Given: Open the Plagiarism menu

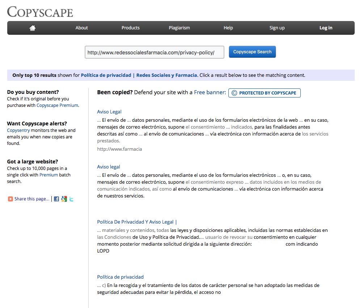Looking at the screenshot, I should point(179,28).
